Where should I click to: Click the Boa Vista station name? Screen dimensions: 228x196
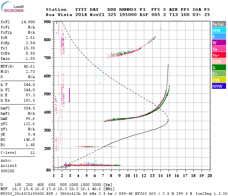click(x=59, y=15)
